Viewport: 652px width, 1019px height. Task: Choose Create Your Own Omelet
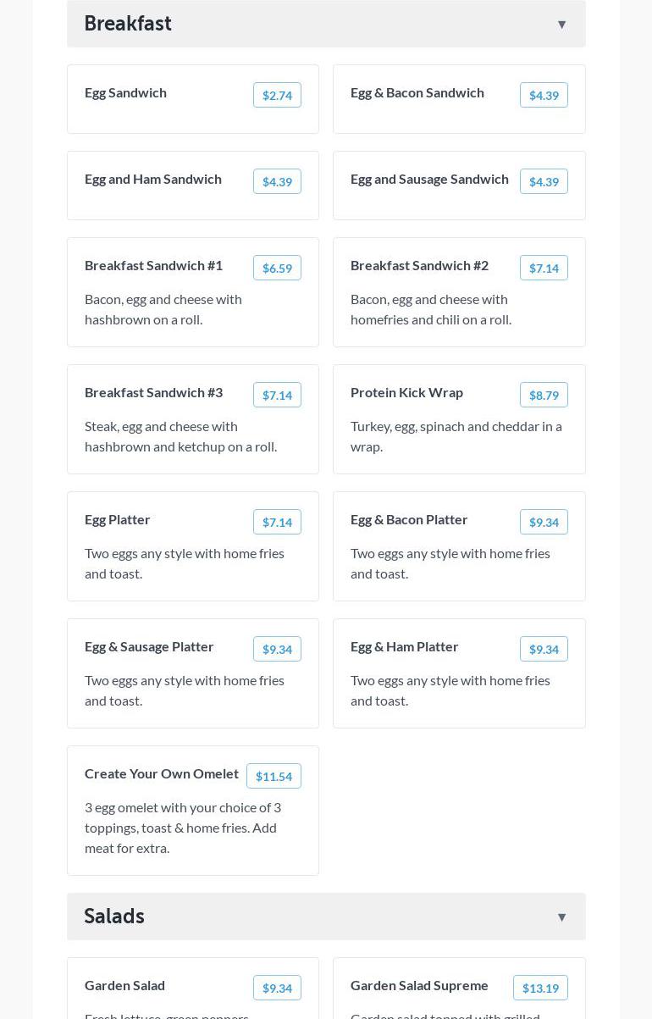click(x=162, y=774)
